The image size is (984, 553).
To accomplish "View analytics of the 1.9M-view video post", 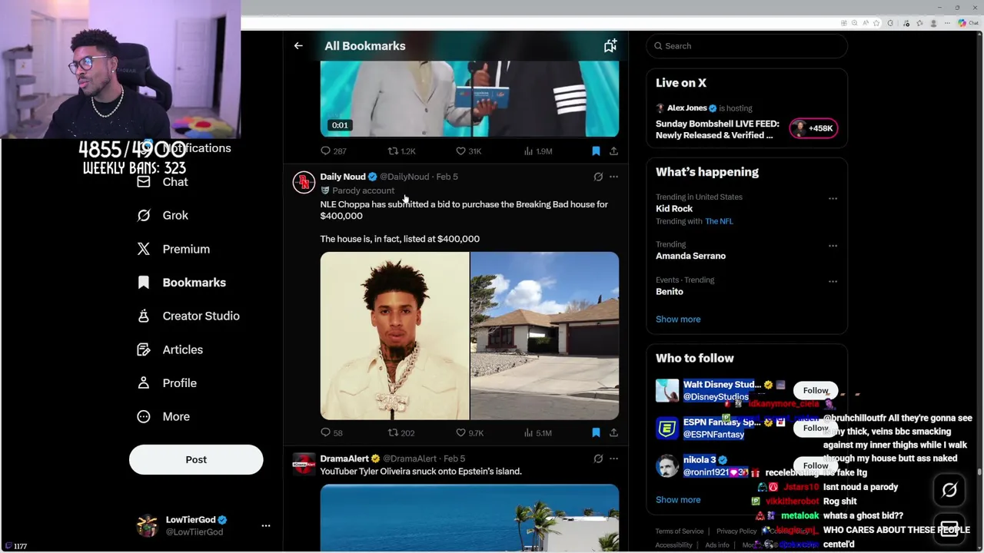I will 537,151.
